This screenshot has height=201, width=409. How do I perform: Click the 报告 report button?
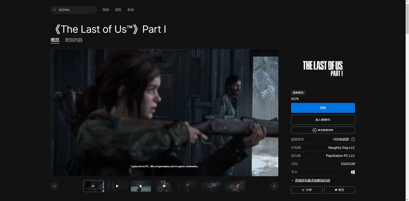pyautogui.click(x=339, y=190)
